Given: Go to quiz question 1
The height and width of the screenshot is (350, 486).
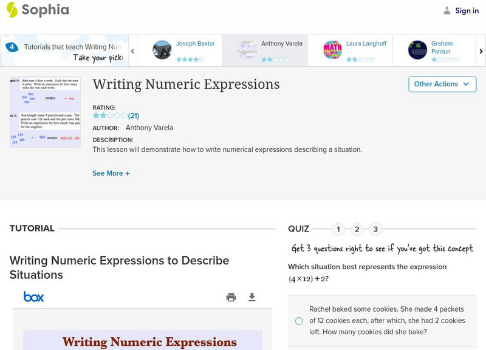Looking at the screenshot, I should [x=338, y=229].
